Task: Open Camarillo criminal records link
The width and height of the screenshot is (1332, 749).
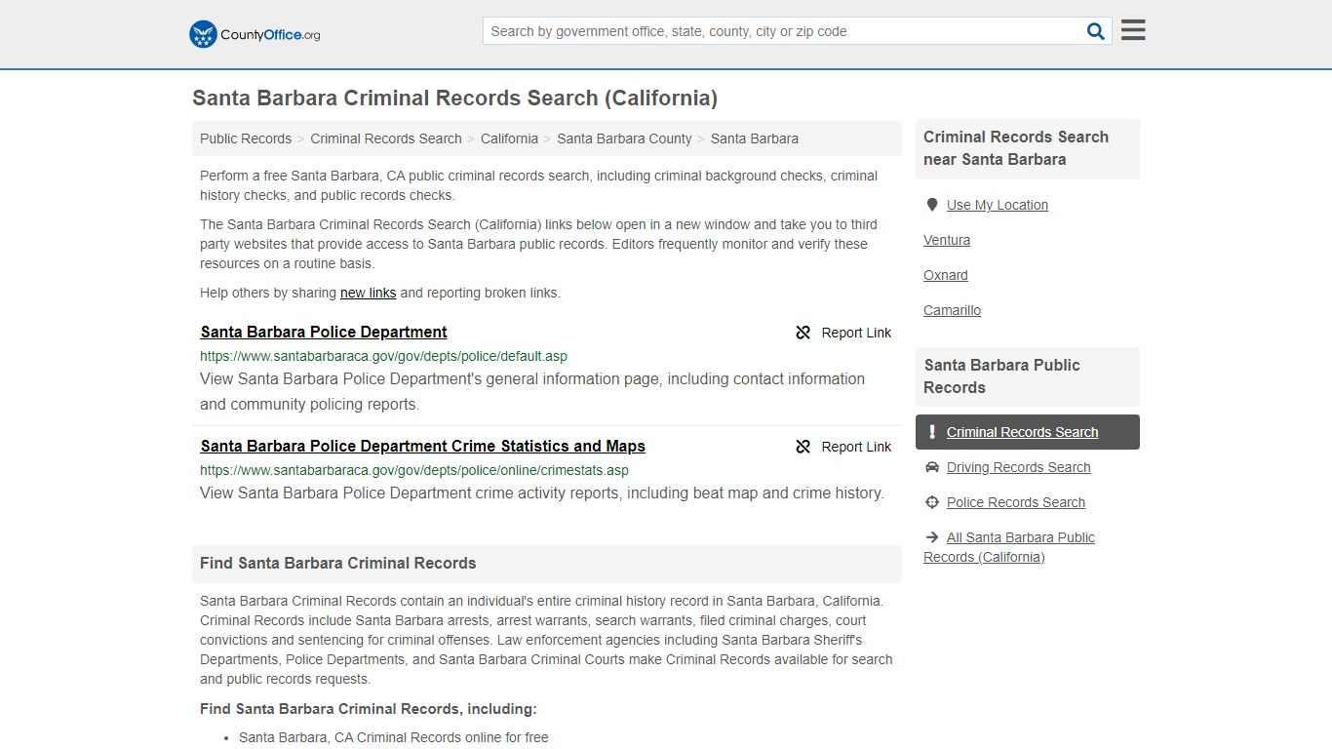Action: point(953,310)
